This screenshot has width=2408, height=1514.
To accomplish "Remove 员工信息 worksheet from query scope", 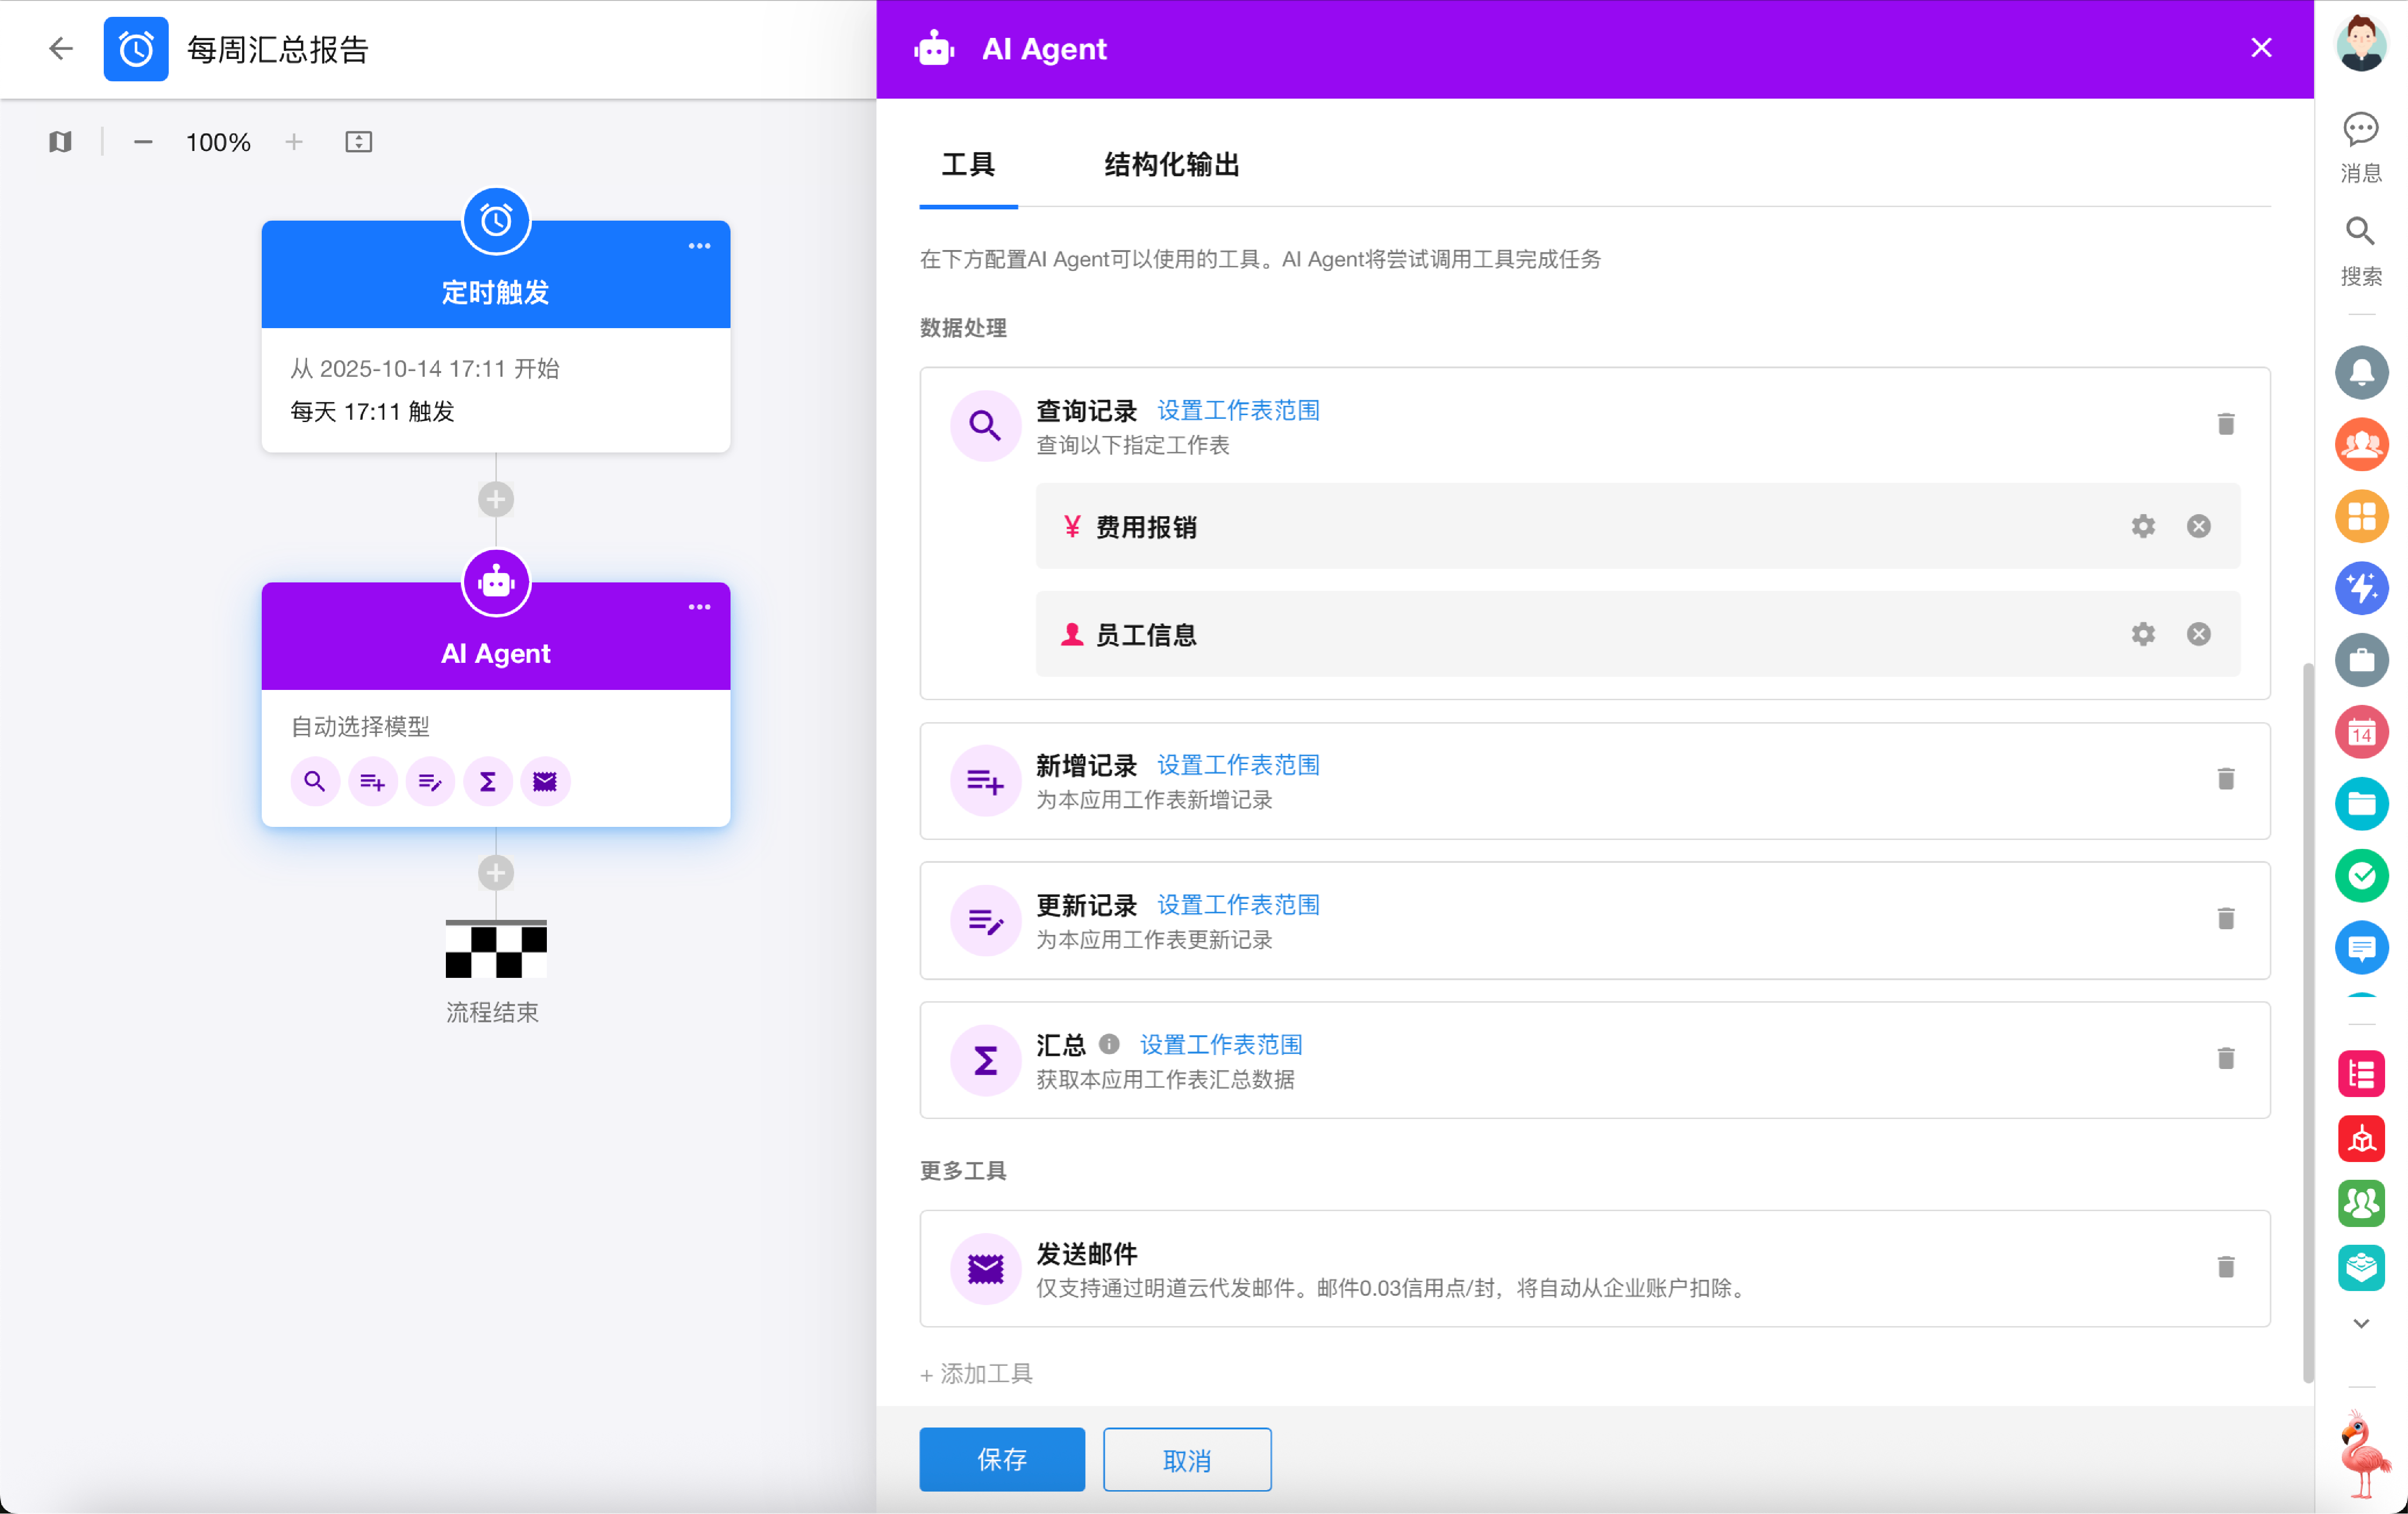I will pyautogui.click(x=2198, y=634).
